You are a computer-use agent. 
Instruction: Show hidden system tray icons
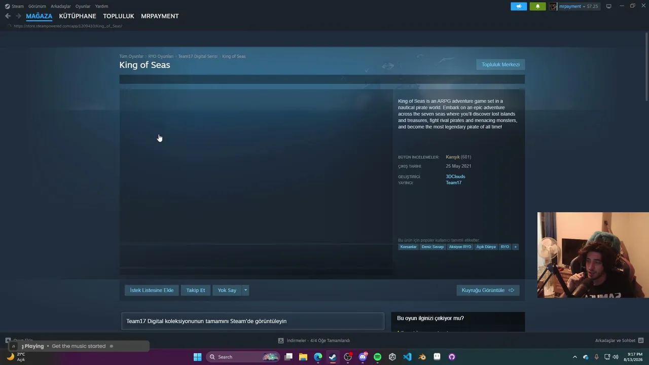pyautogui.click(x=574, y=357)
